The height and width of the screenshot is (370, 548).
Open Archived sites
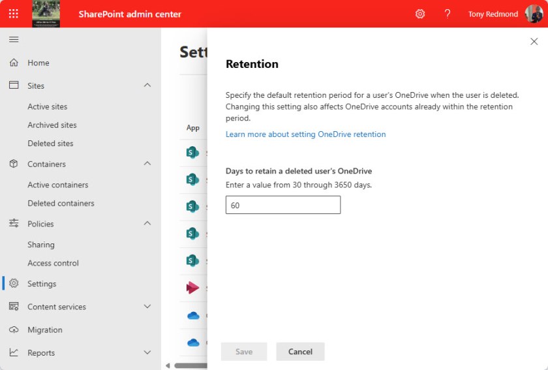click(x=52, y=125)
